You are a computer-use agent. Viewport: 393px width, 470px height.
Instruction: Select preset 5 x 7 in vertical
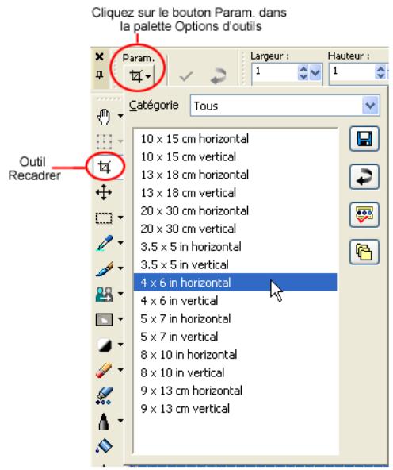click(235, 337)
